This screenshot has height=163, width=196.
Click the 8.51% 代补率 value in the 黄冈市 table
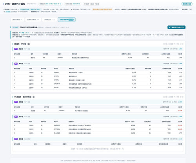(180, 88)
